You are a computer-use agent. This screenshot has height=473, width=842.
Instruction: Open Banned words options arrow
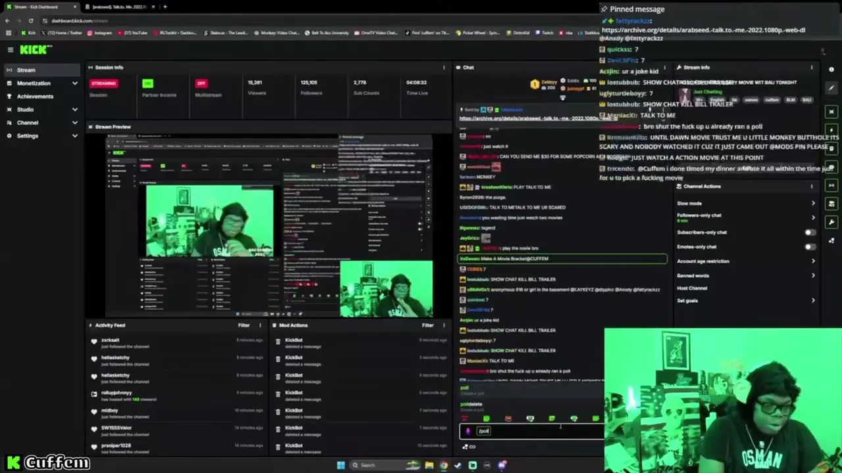(813, 276)
